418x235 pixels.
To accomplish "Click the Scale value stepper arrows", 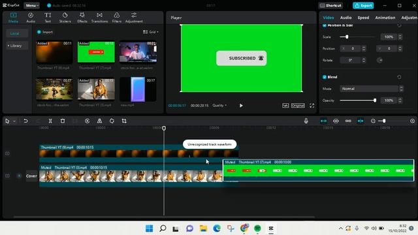I will (400, 37).
